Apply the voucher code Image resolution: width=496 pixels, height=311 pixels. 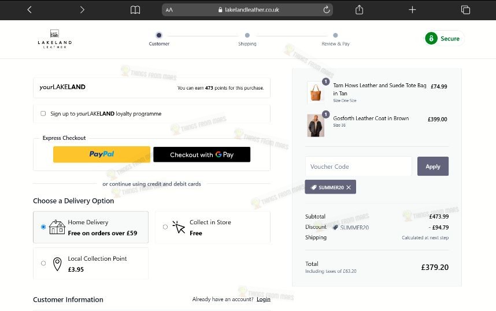pos(433,166)
